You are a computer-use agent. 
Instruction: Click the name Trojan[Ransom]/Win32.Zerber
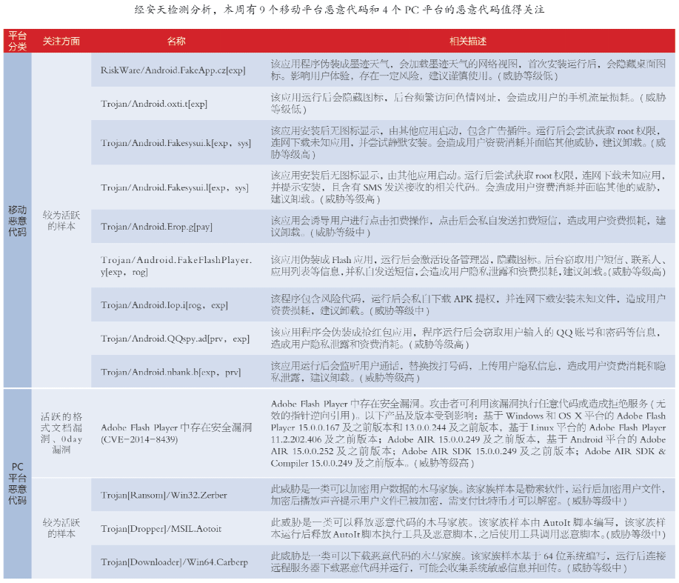164,495
